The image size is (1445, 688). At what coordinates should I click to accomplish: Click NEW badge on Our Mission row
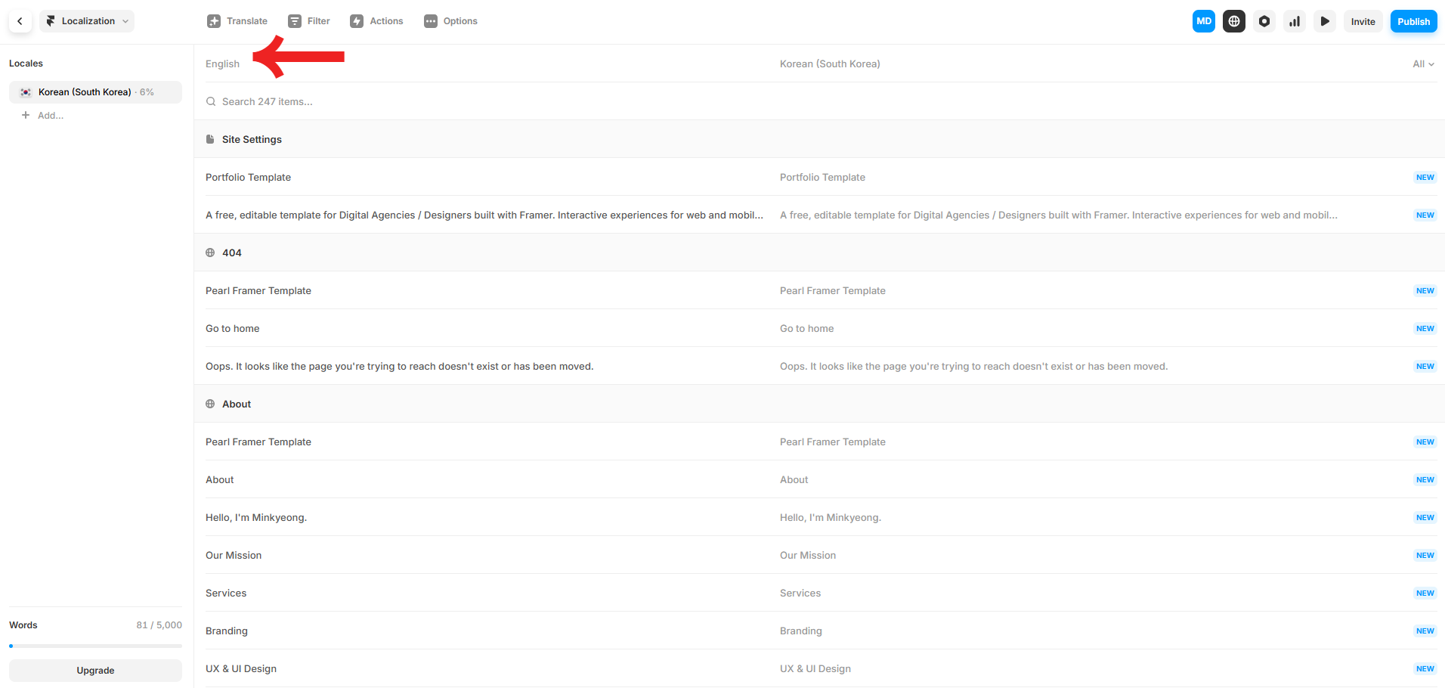point(1425,555)
